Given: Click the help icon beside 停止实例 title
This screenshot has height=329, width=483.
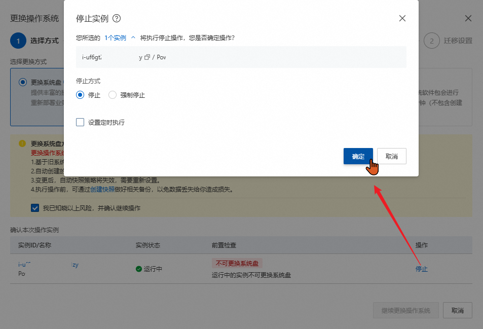Looking at the screenshot, I should coord(117,19).
